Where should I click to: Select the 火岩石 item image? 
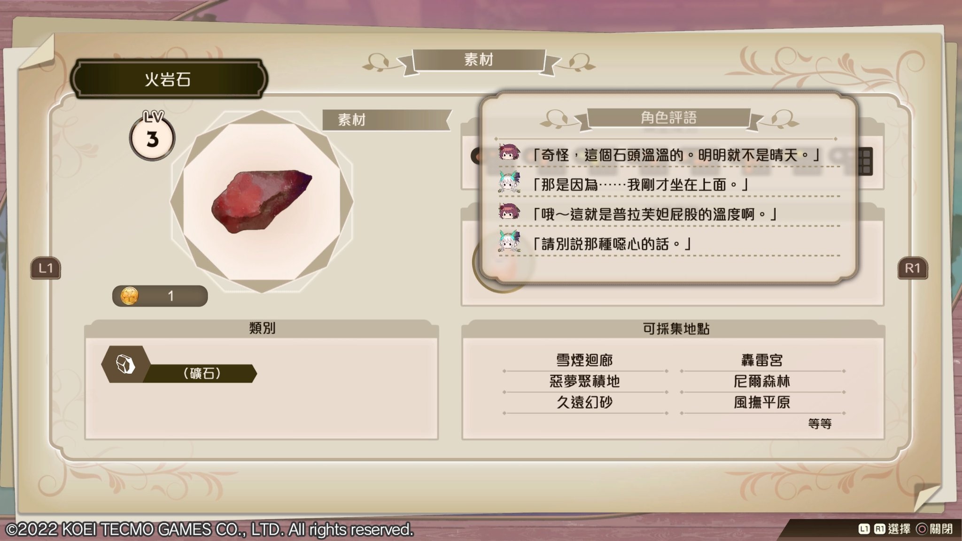[x=261, y=201]
